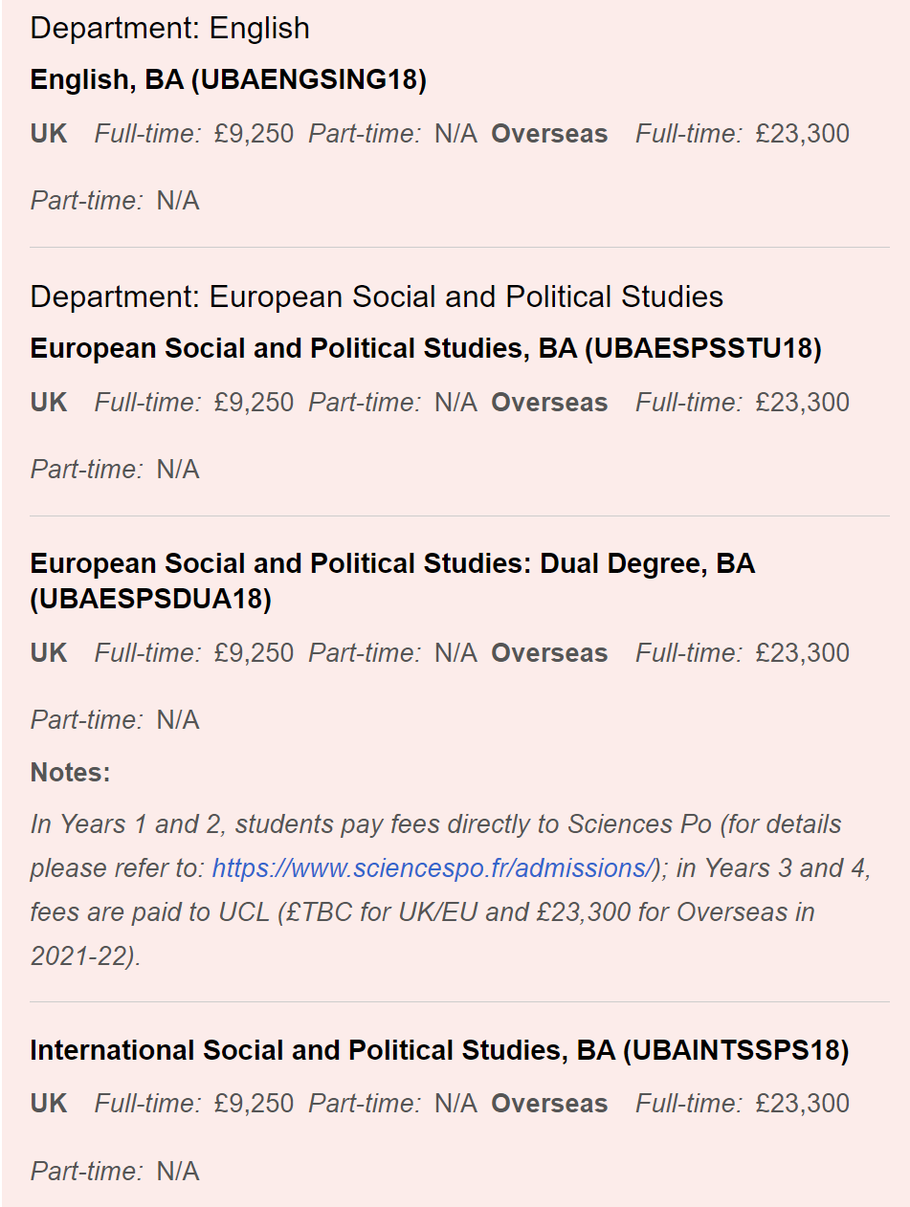Viewport: 910px width, 1207px height.
Task: Click European Social and Political Studies: Dual Degree title
Action: 392,582
